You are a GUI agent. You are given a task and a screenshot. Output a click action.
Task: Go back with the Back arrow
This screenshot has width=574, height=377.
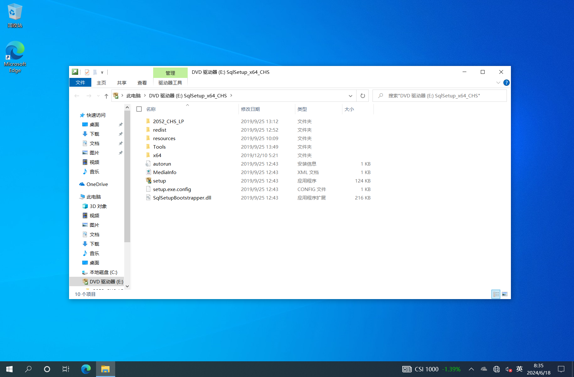77,96
